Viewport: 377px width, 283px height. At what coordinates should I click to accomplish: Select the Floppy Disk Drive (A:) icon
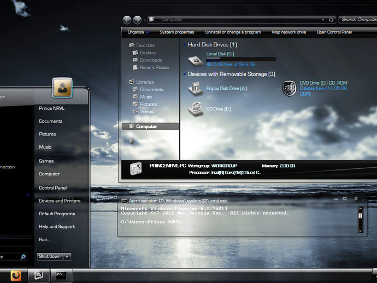(x=196, y=89)
